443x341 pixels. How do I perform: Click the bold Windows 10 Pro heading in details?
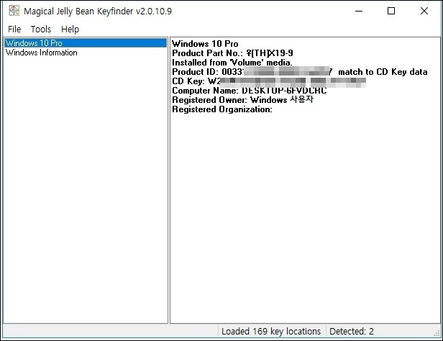point(205,44)
